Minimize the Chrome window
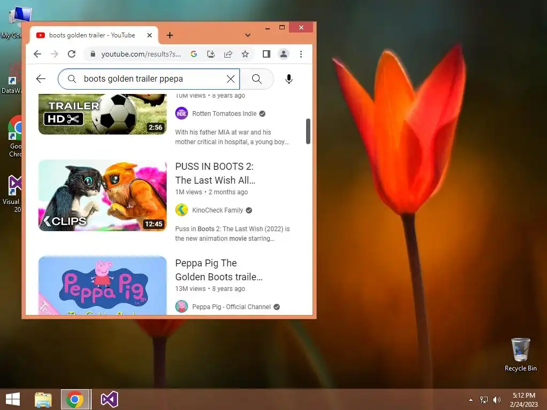Viewport: 547px width, 410px height. tap(268, 28)
